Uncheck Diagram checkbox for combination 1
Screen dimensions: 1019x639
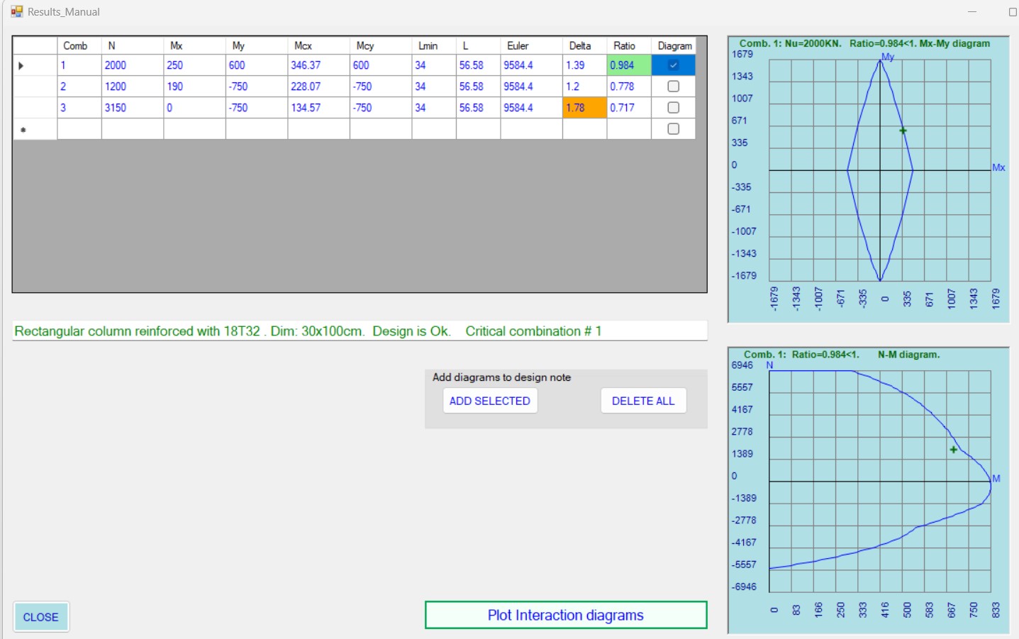(673, 65)
